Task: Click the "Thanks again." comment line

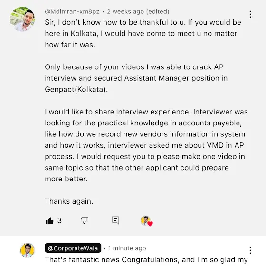Action: pos(69,201)
